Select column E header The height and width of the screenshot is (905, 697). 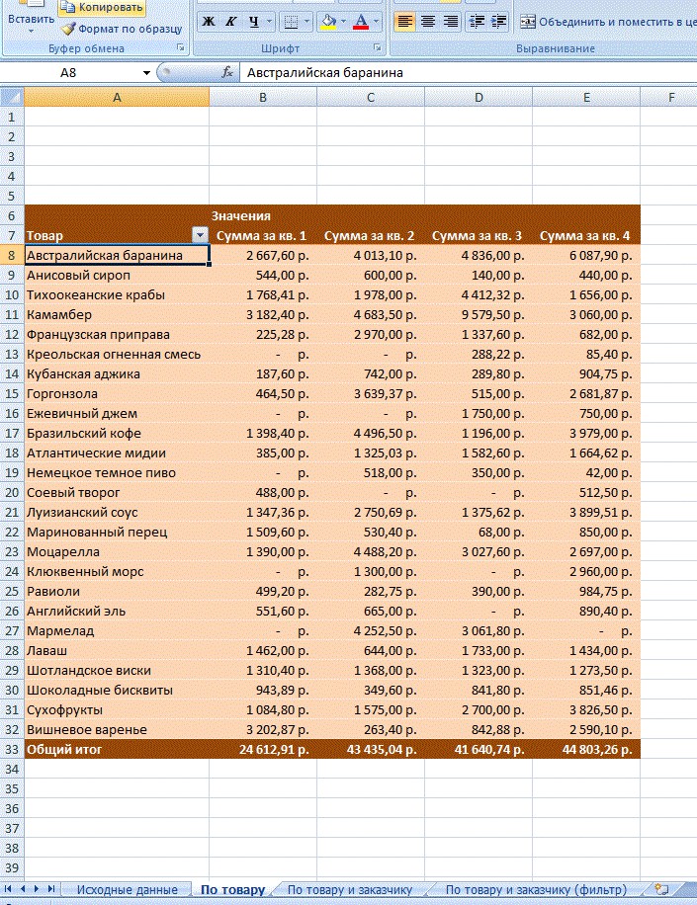tap(586, 98)
